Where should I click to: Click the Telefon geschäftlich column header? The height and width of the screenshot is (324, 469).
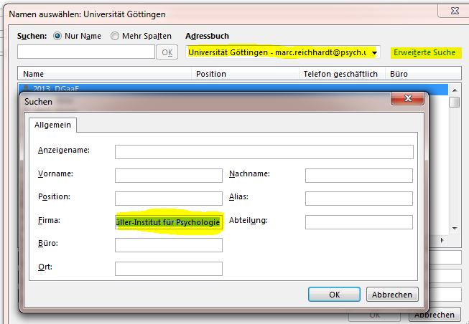tap(341, 74)
